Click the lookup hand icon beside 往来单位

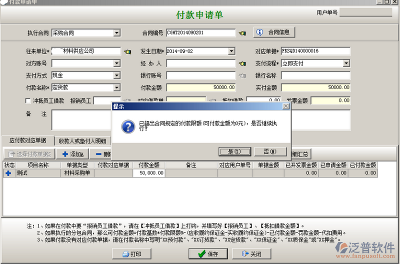127,52
